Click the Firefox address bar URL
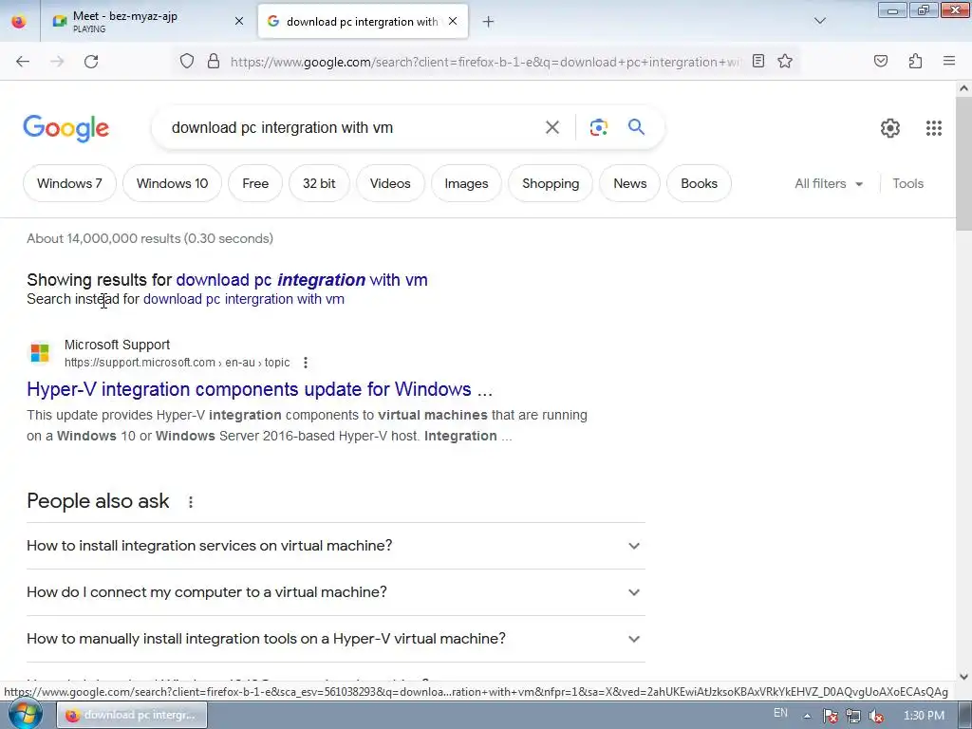Image resolution: width=972 pixels, height=729 pixels. click(485, 62)
